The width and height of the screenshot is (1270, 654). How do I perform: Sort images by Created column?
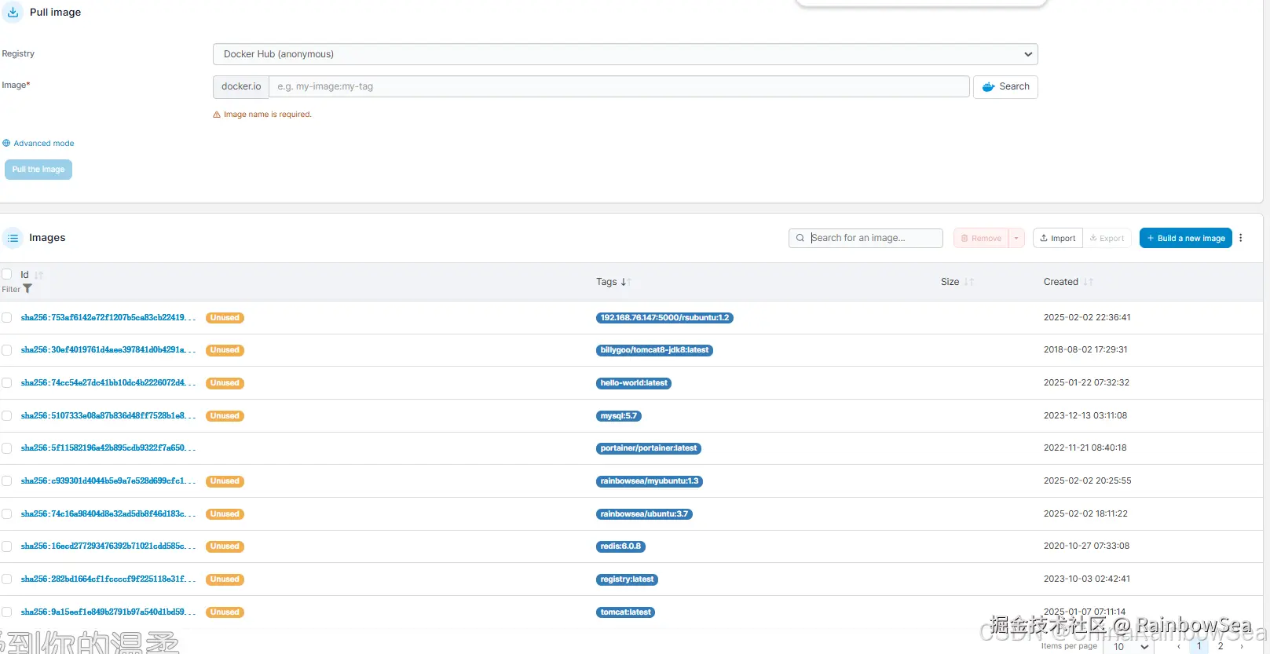pos(1089,282)
